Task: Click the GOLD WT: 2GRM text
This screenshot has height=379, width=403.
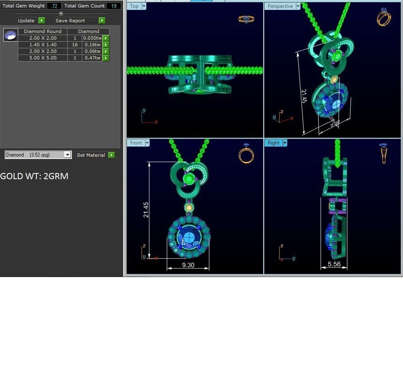Action: pos(34,176)
